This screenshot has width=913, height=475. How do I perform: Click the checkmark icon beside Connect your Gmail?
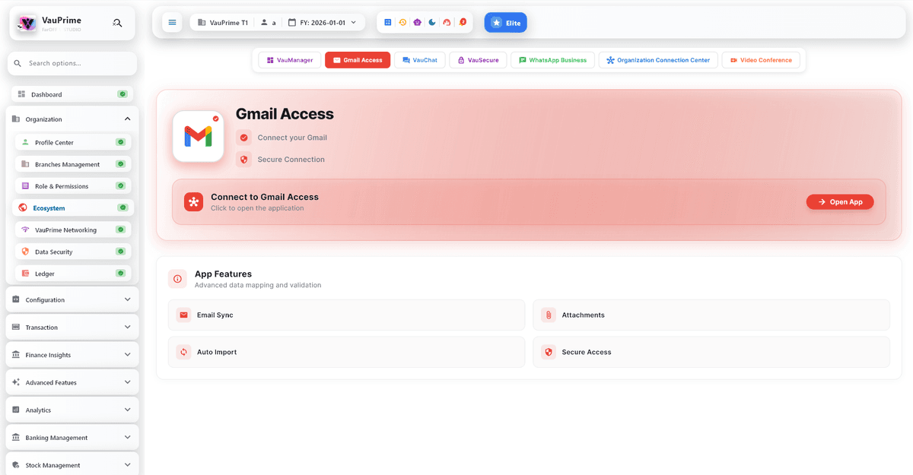tap(243, 138)
